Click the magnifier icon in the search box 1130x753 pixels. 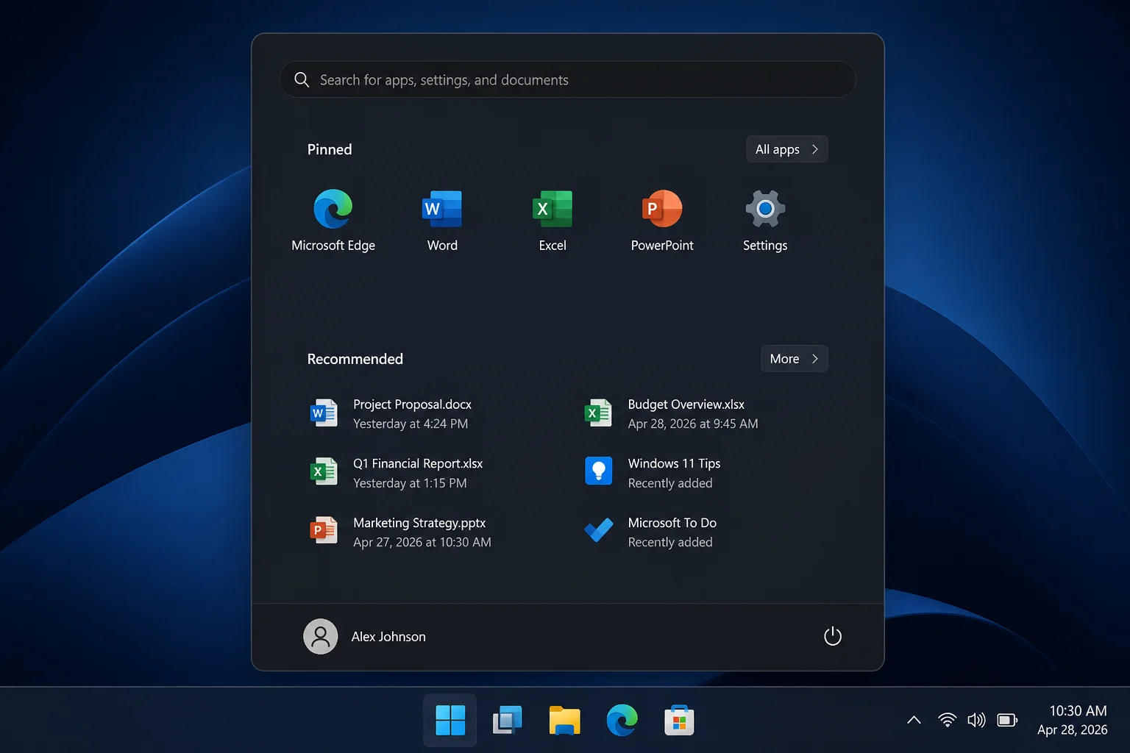pos(302,79)
